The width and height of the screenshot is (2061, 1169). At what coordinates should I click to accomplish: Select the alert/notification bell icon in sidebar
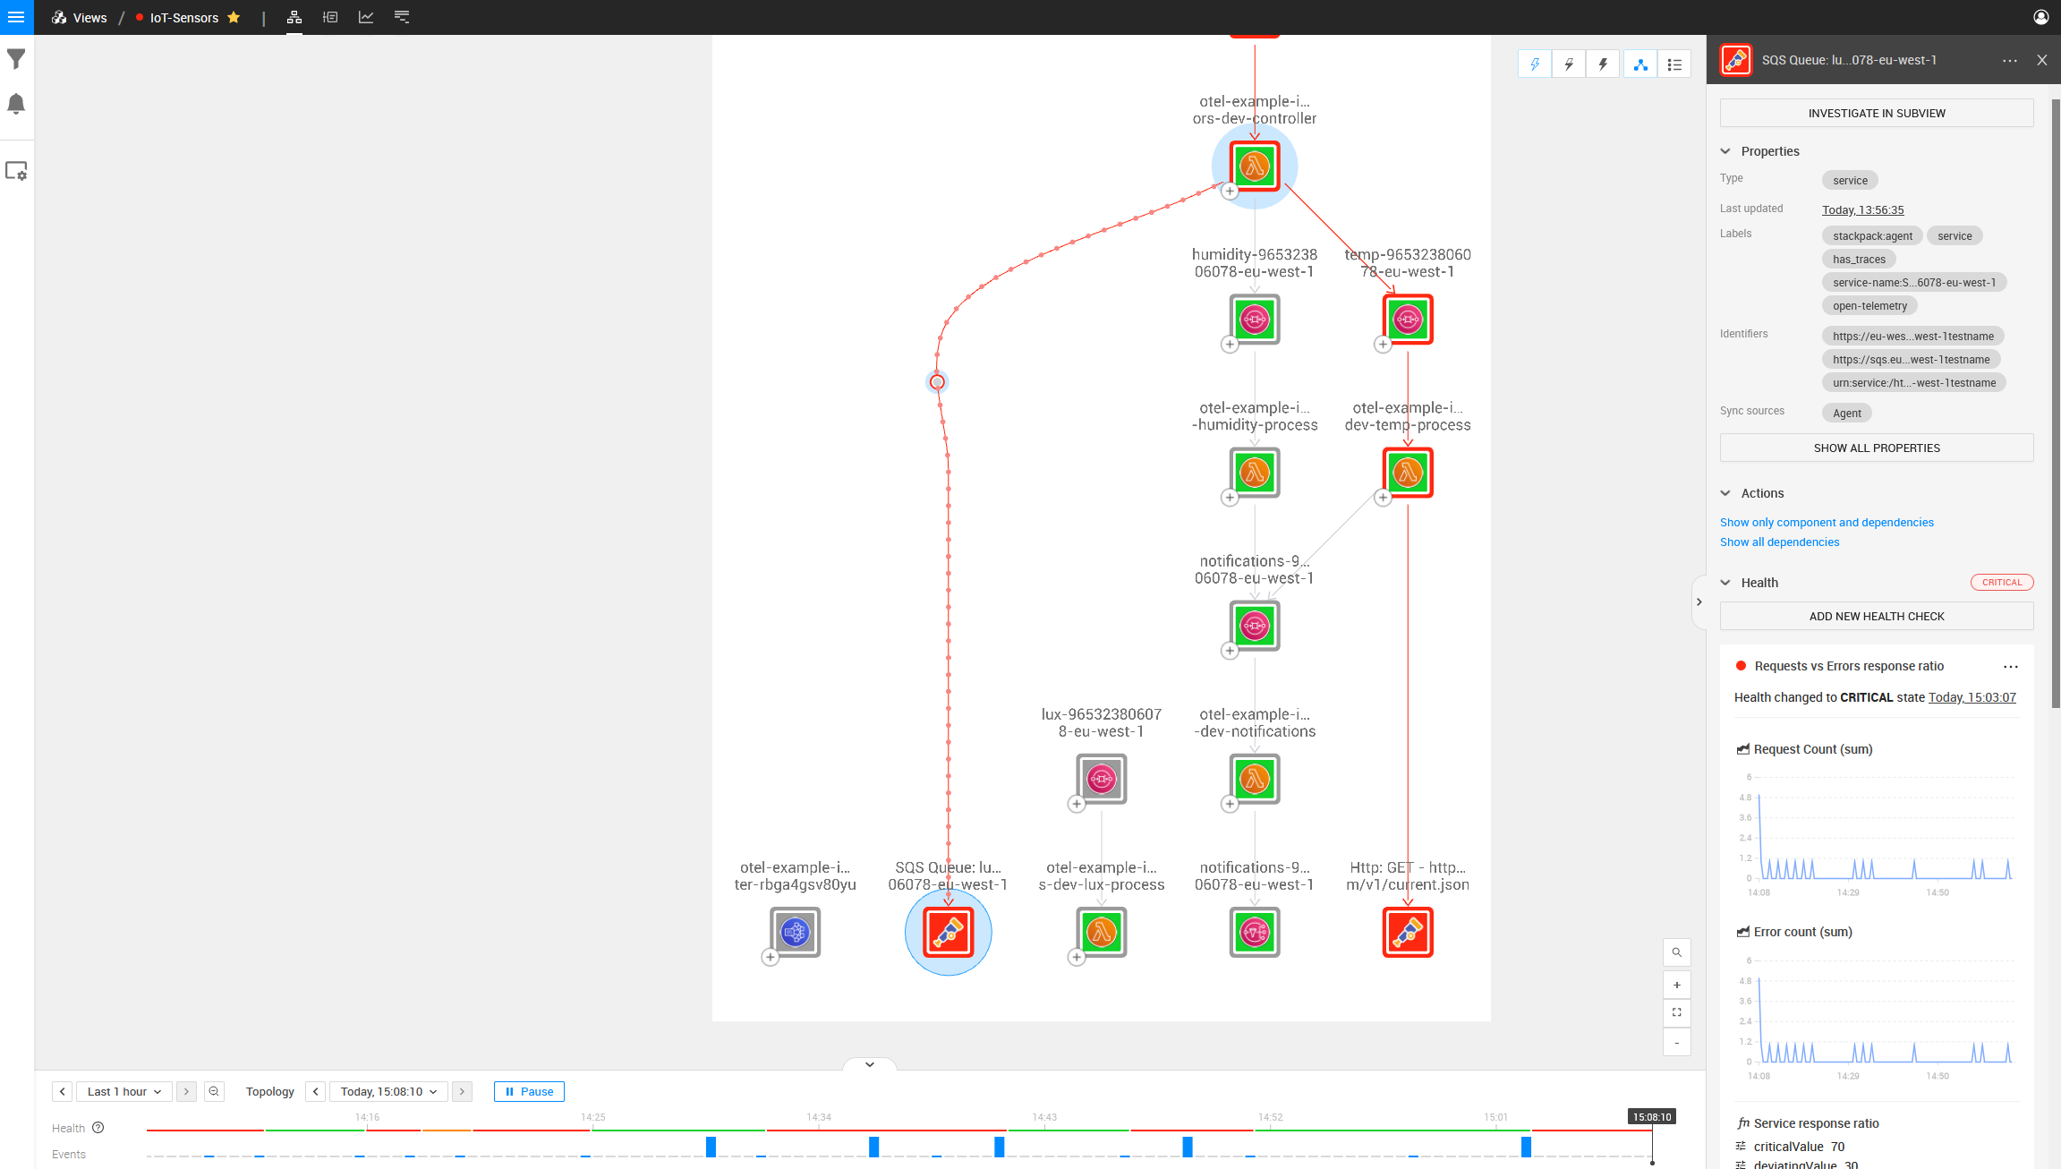click(x=17, y=102)
